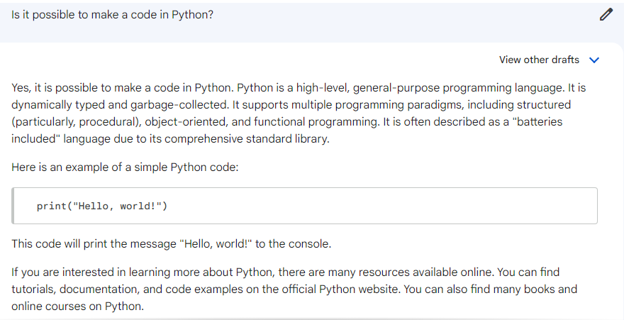
Task: Click inside the print Hello world code
Action: 102,206
